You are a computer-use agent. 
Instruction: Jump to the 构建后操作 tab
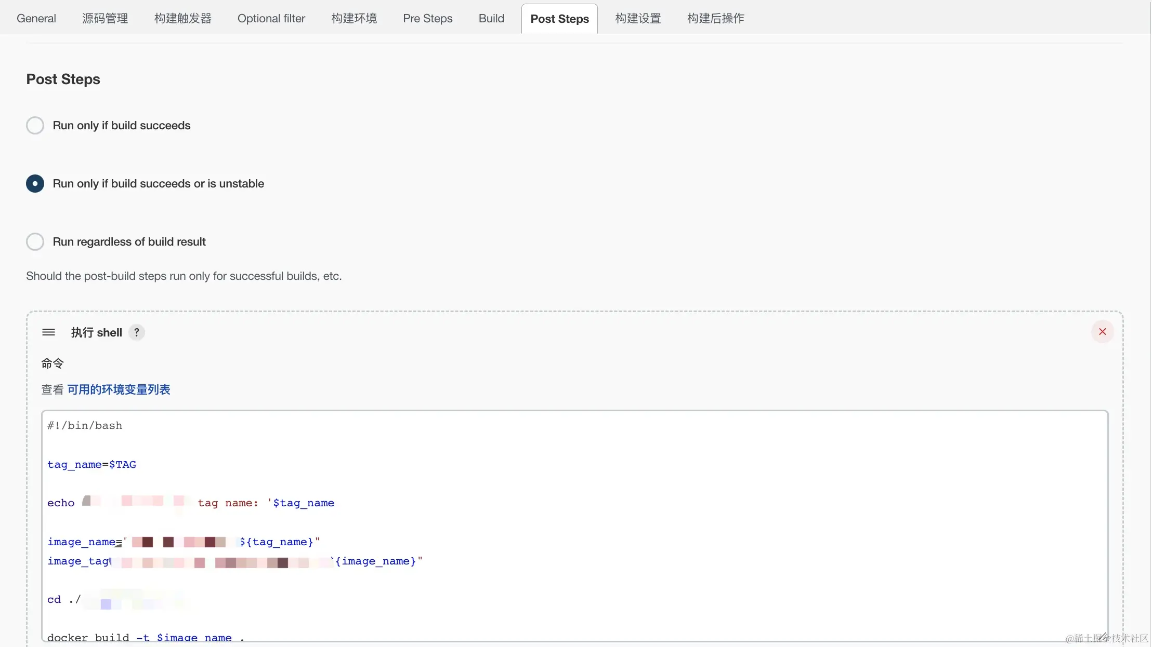tap(715, 19)
